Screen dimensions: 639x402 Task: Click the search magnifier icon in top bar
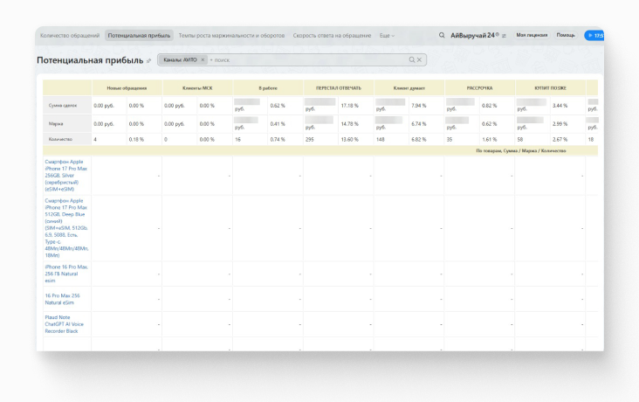(441, 36)
